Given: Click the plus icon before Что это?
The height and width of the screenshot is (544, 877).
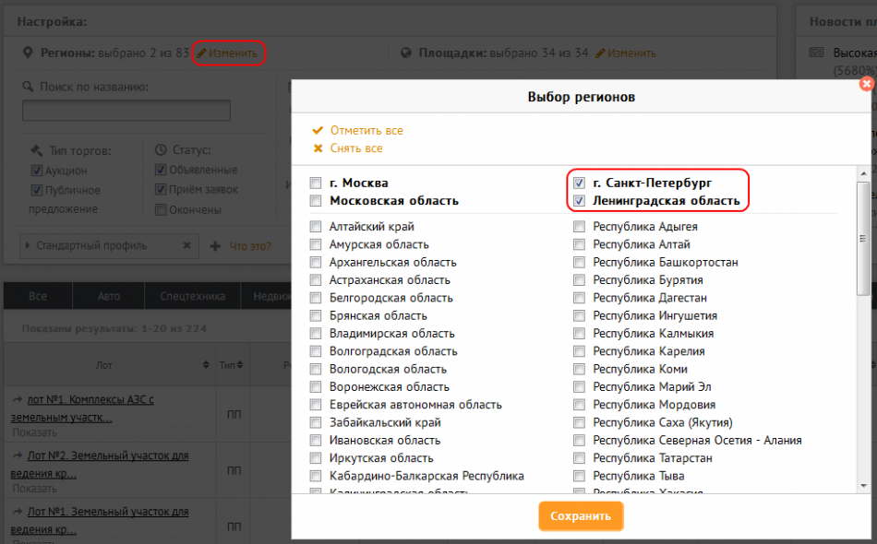Looking at the screenshot, I should (x=215, y=246).
